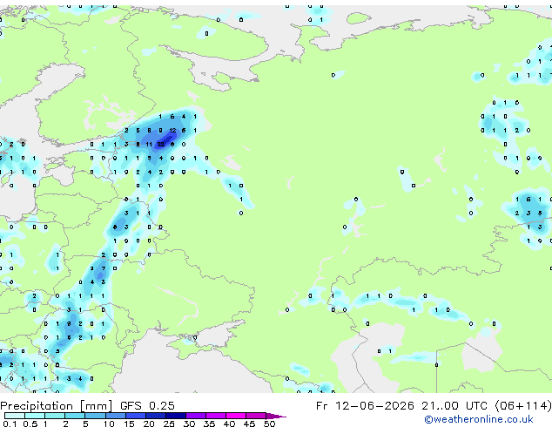Viewport: 552px width, 427px height.
Task: Click legend scale label '35'
Action: click(x=209, y=424)
